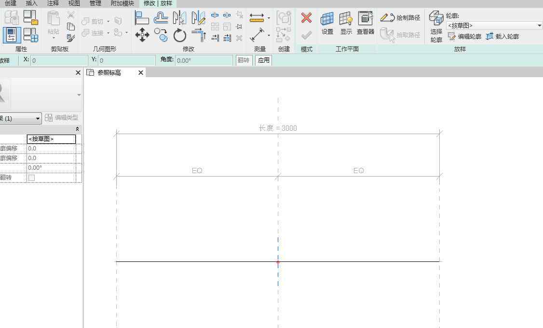Image resolution: width=543 pixels, height=328 pixels.
Task: Click the Copy to Clipboard icon
Action: [70, 27]
